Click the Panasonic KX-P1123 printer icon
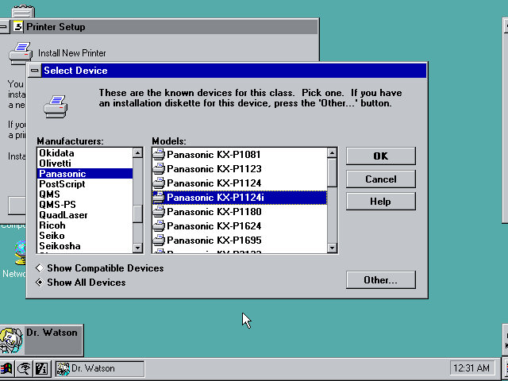 (x=159, y=169)
